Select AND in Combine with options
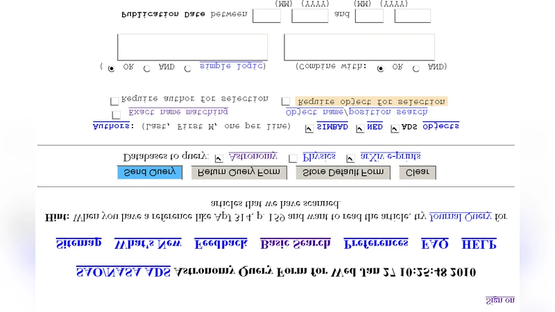The image size is (555, 312). tap(416, 69)
